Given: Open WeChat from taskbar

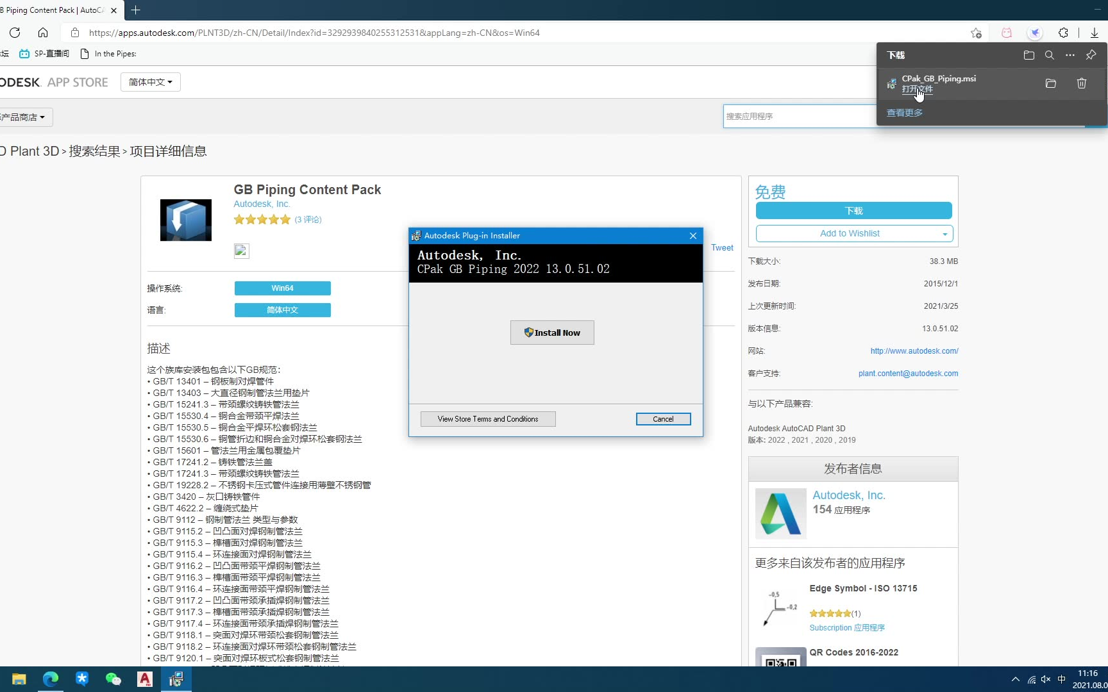Looking at the screenshot, I should (113, 679).
